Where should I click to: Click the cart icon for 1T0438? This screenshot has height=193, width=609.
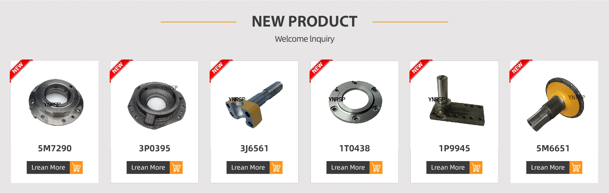[x=376, y=167]
